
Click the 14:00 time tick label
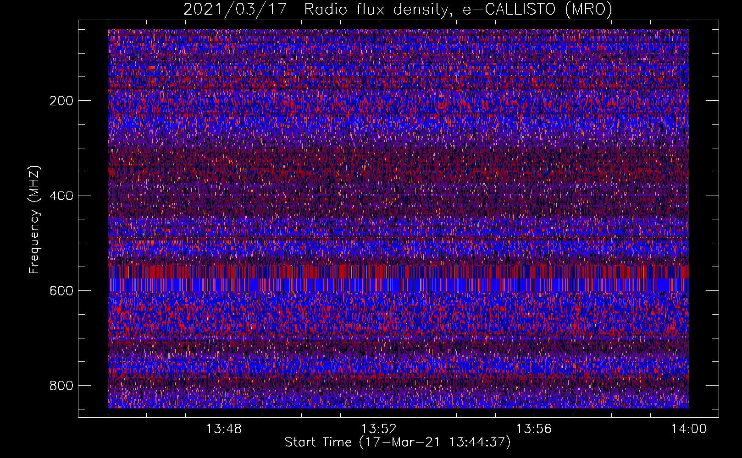689,429
